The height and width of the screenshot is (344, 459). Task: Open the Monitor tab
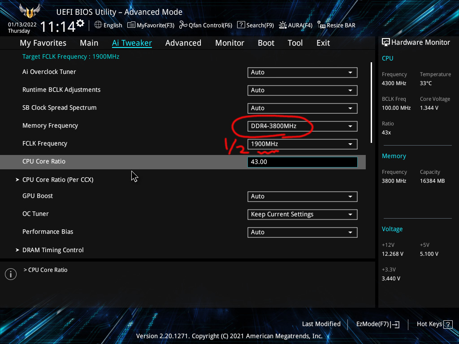[x=229, y=43]
